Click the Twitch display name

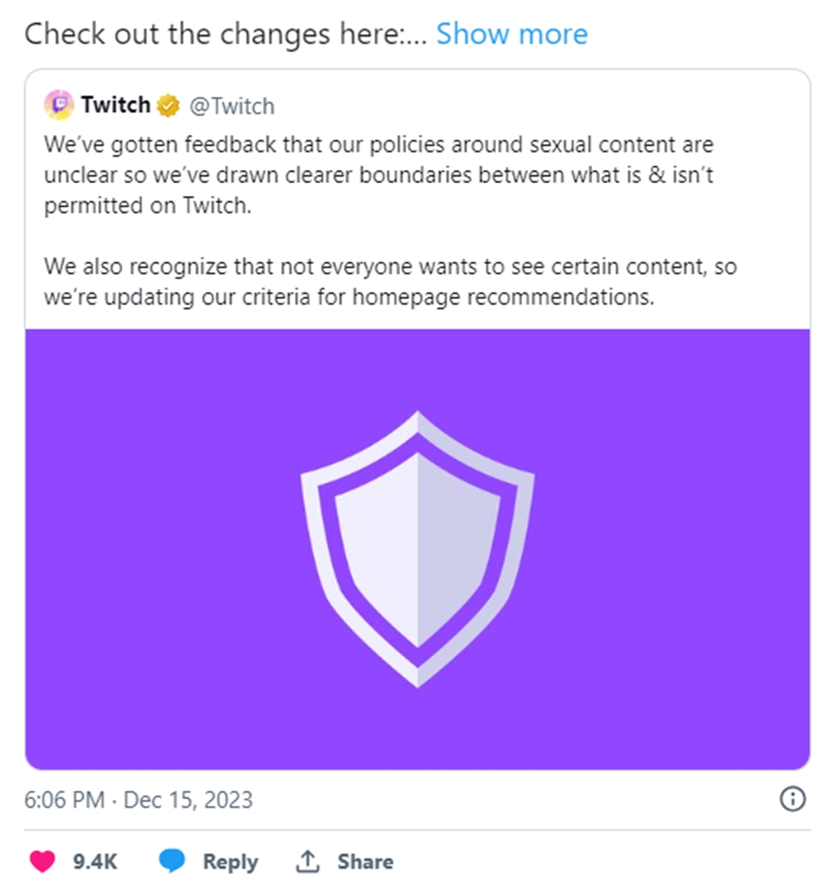pos(115,105)
